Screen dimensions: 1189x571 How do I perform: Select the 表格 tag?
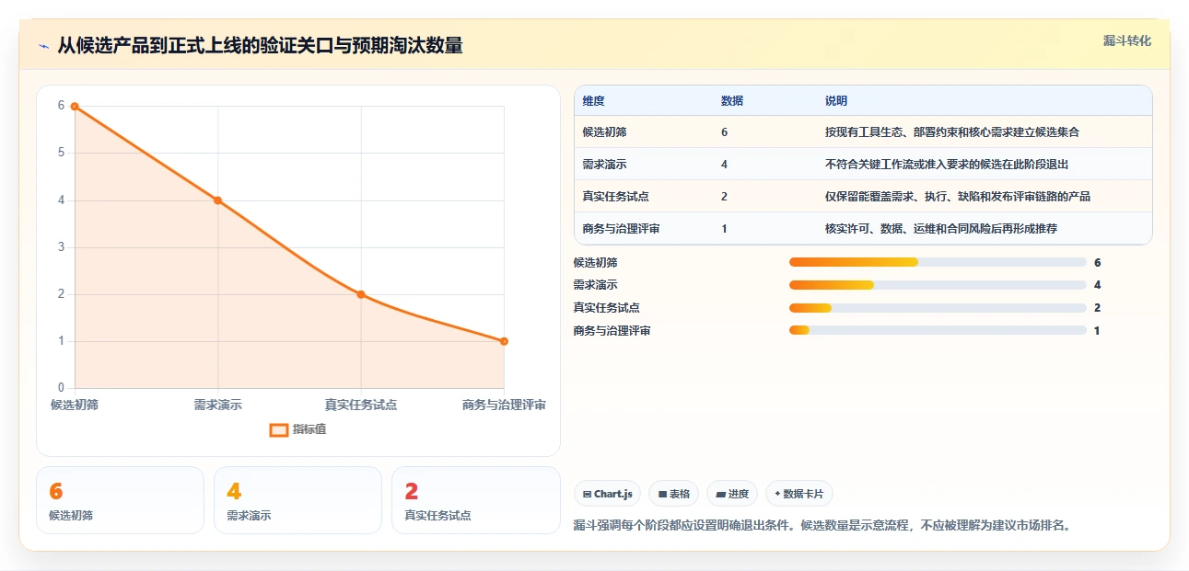click(x=674, y=494)
